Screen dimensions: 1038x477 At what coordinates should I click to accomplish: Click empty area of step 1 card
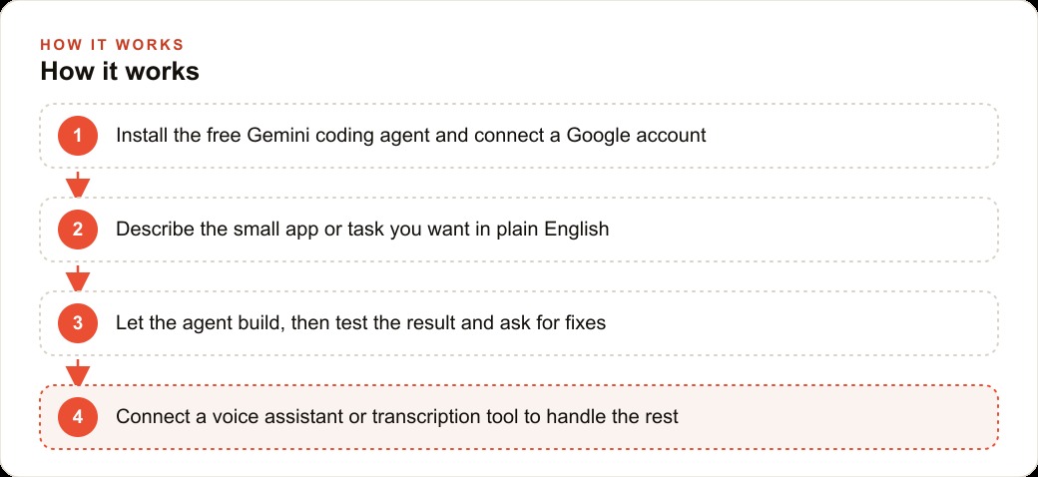pyautogui.click(x=854, y=136)
